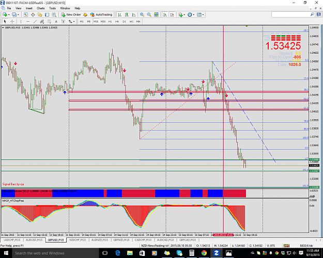Expand the Profiles dropdown arrow
The image size is (323, 258).
coord(18,14)
